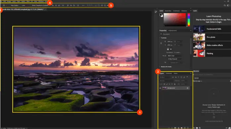Screen dimensions: 231x129
Task: Set canvas to landscape orientation icon
Action: click(171, 49)
